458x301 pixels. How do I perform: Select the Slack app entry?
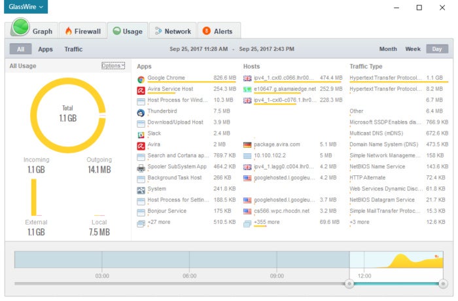point(154,133)
